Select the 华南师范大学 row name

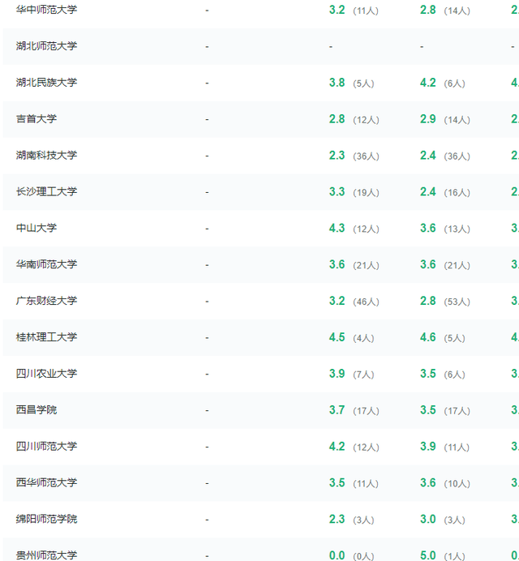46,264
